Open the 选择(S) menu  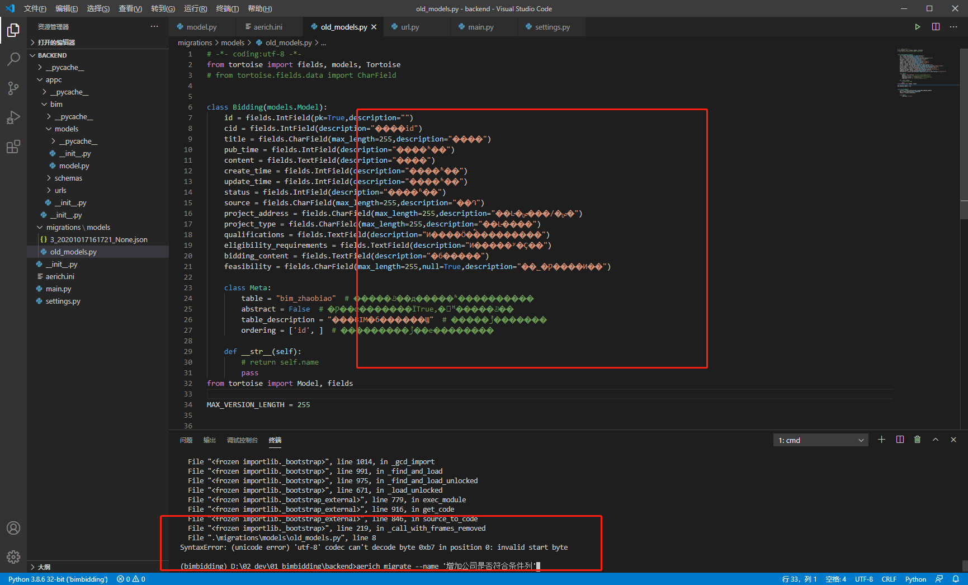pyautogui.click(x=98, y=8)
